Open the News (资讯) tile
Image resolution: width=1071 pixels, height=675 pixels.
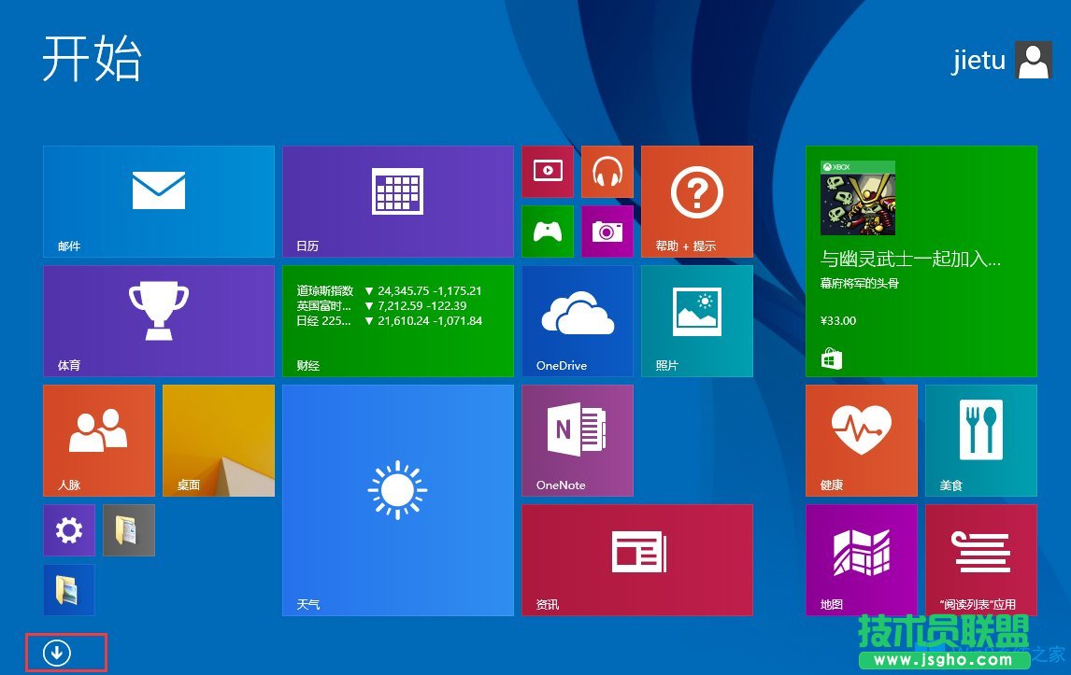636,559
